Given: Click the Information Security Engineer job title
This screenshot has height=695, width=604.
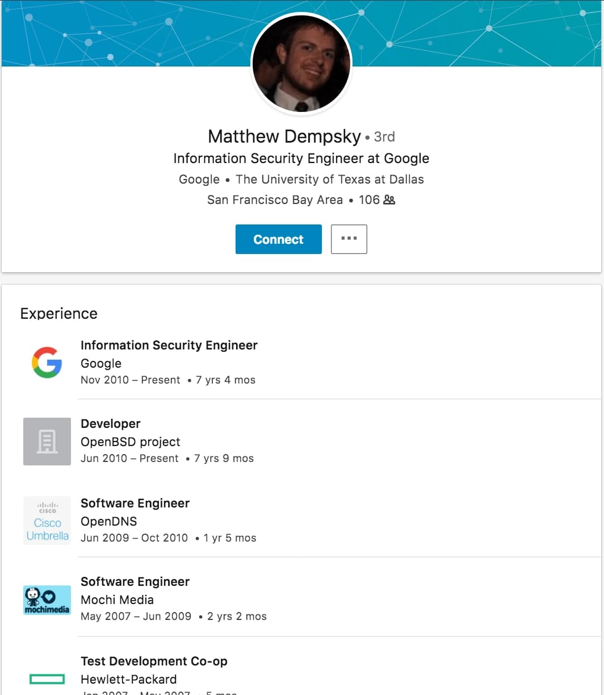Looking at the screenshot, I should pyautogui.click(x=169, y=345).
